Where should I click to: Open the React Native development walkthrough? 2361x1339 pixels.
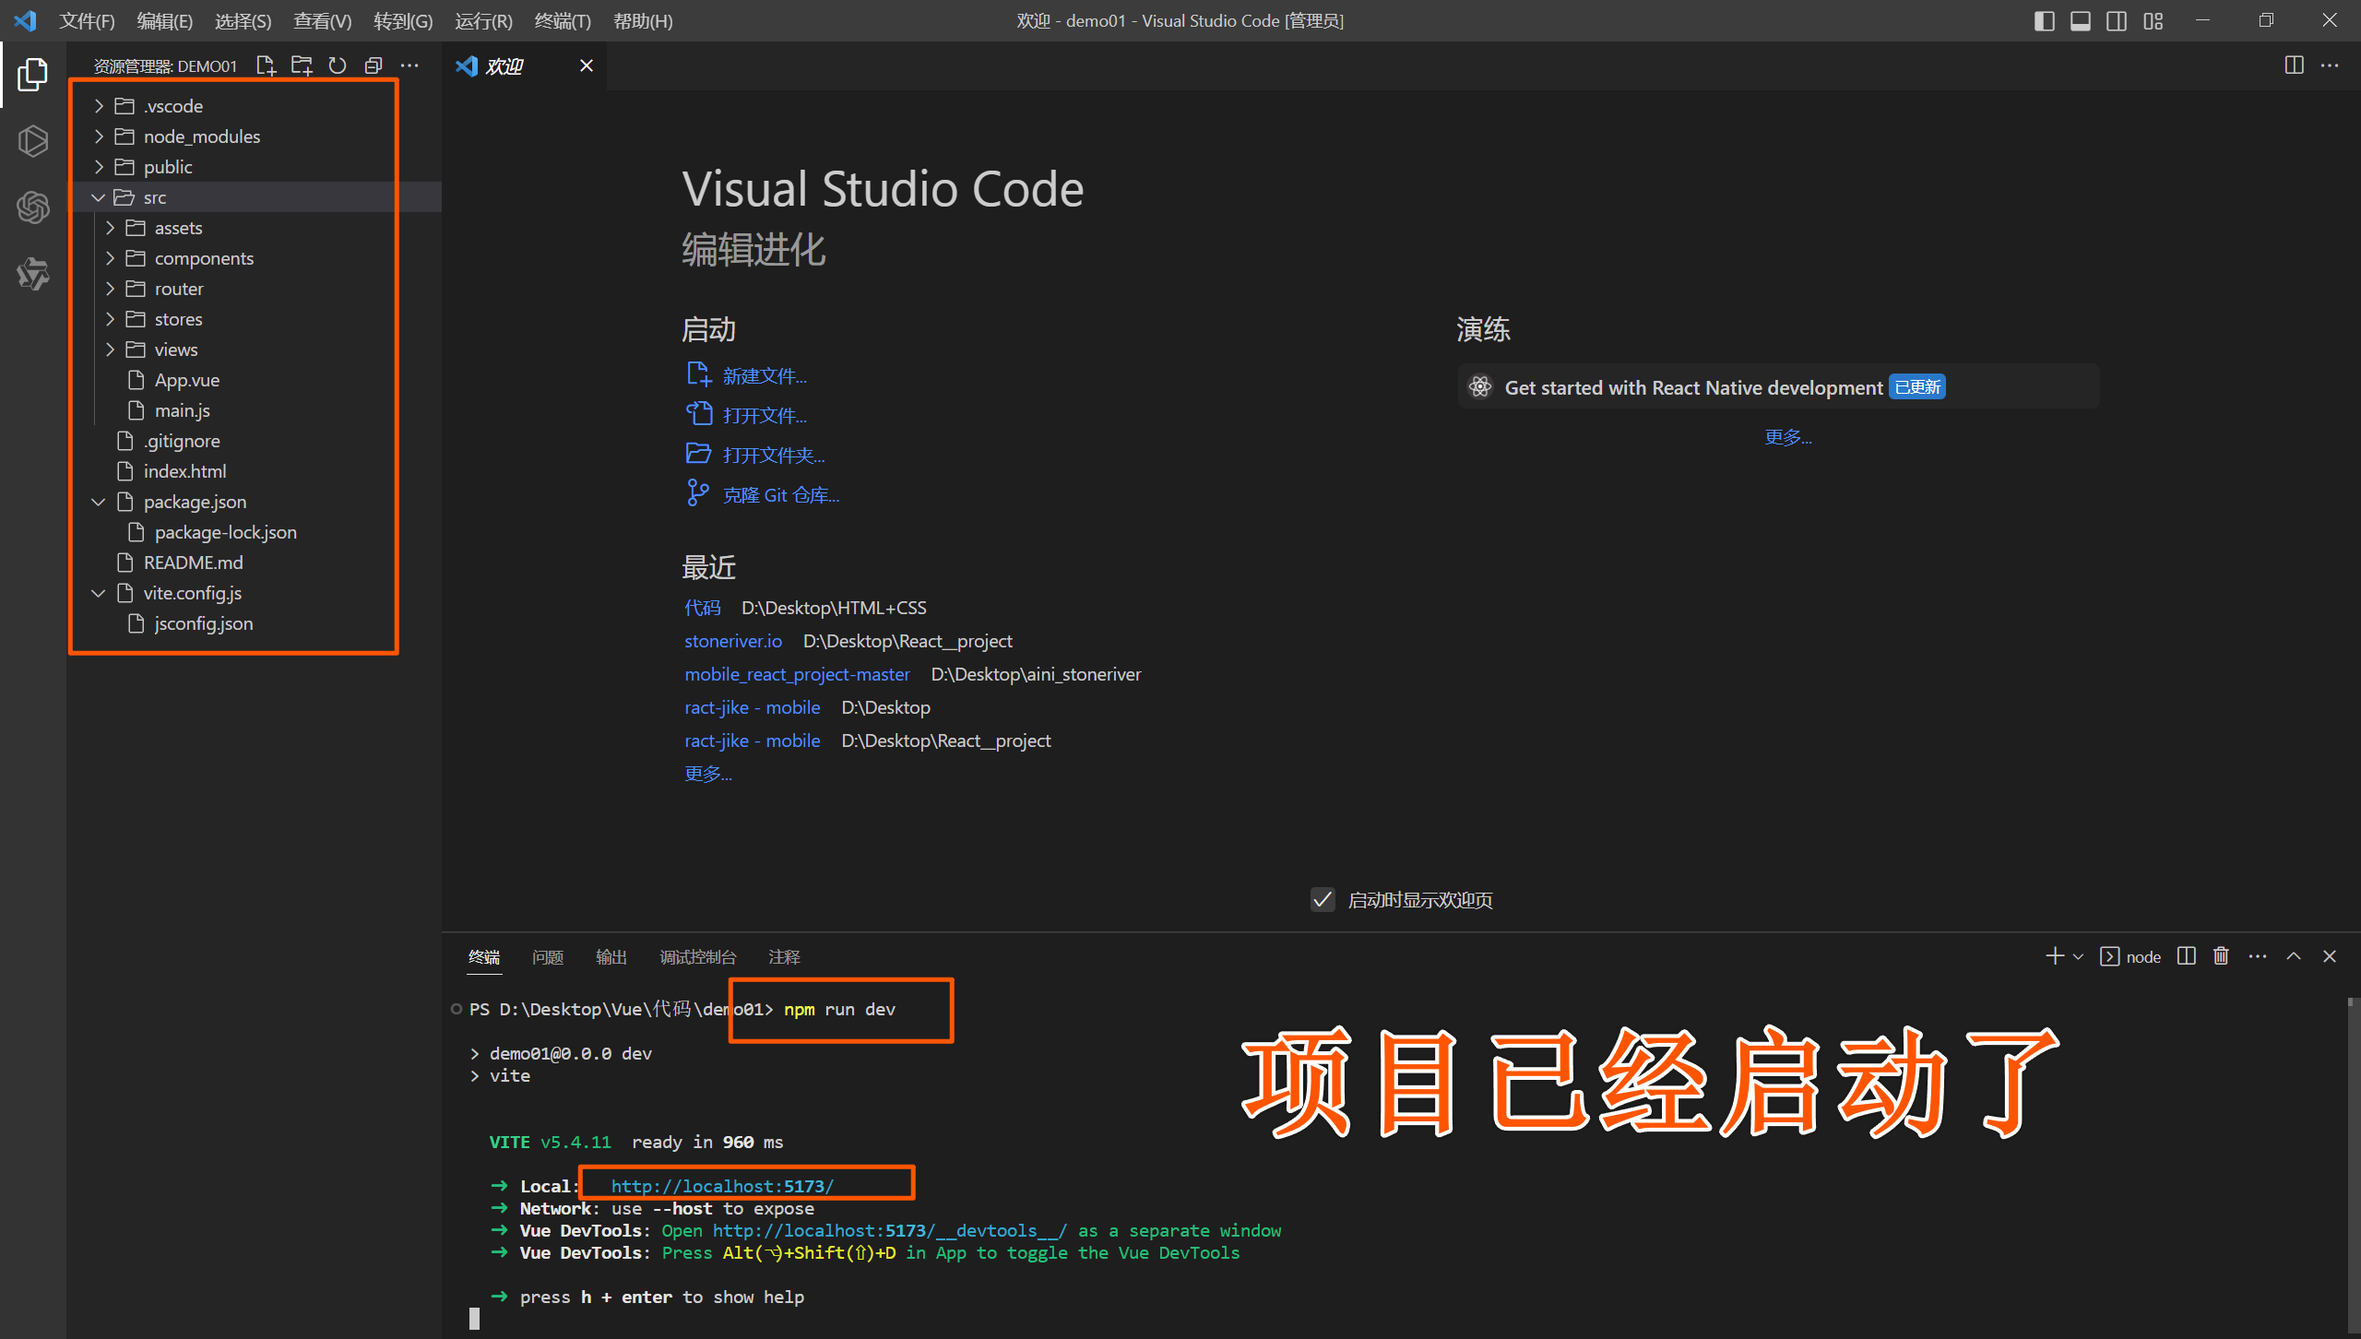click(x=1779, y=387)
